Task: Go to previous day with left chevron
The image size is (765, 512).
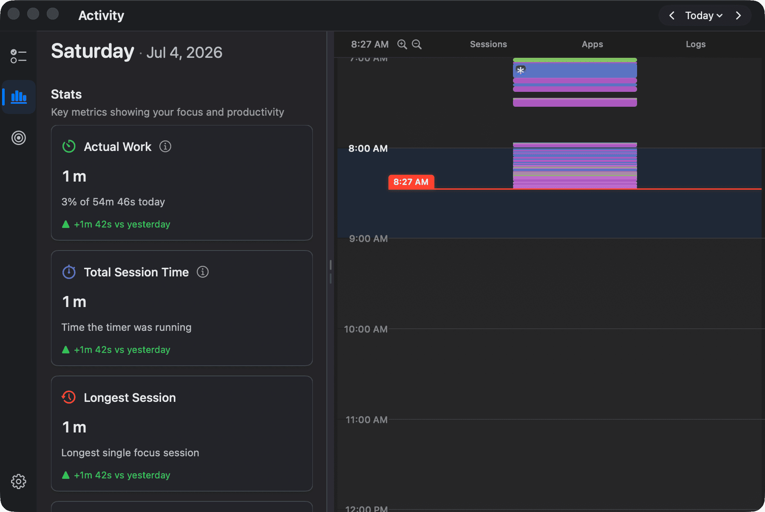Action: coord(672,16)
